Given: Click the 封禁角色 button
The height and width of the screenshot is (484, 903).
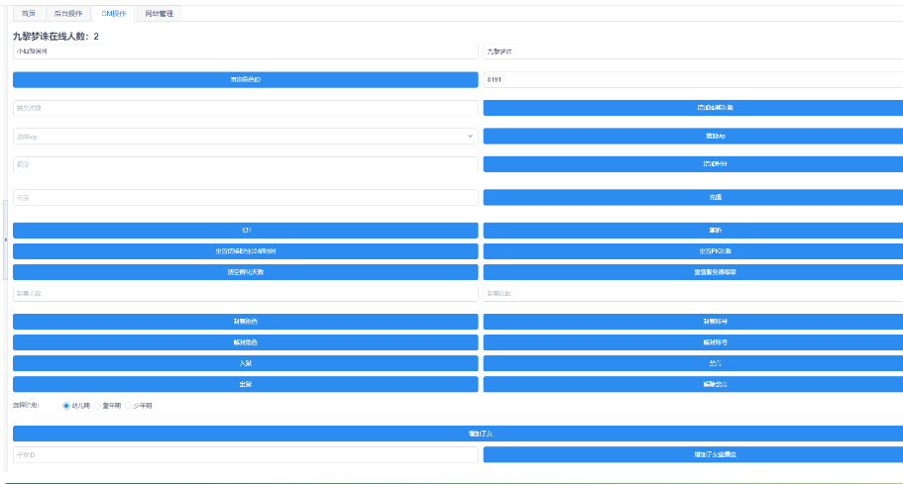Looking at the screenshot, I should pos(245,322).
